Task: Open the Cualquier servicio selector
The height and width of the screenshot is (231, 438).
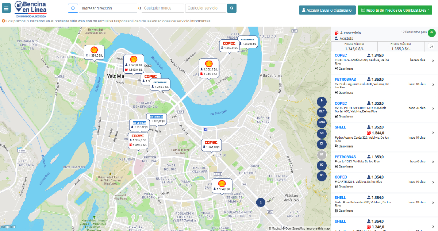Action: (x=205, y=8)
